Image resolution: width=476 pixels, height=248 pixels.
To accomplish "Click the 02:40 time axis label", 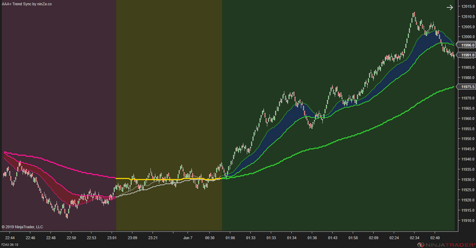I will (435, 237).
